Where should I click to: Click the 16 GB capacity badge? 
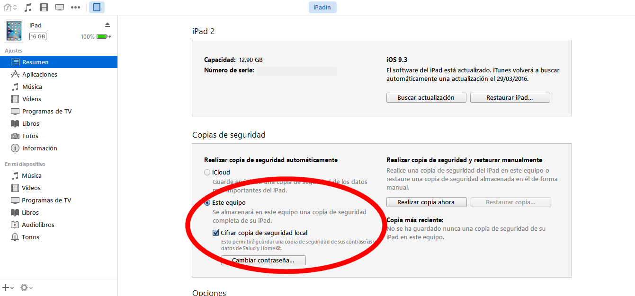pyautogui.click(x=38, y=36)
